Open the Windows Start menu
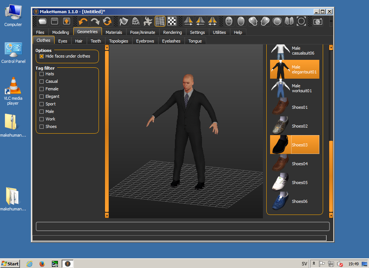This screenshot has width=369, height=268. coord(10,263)
